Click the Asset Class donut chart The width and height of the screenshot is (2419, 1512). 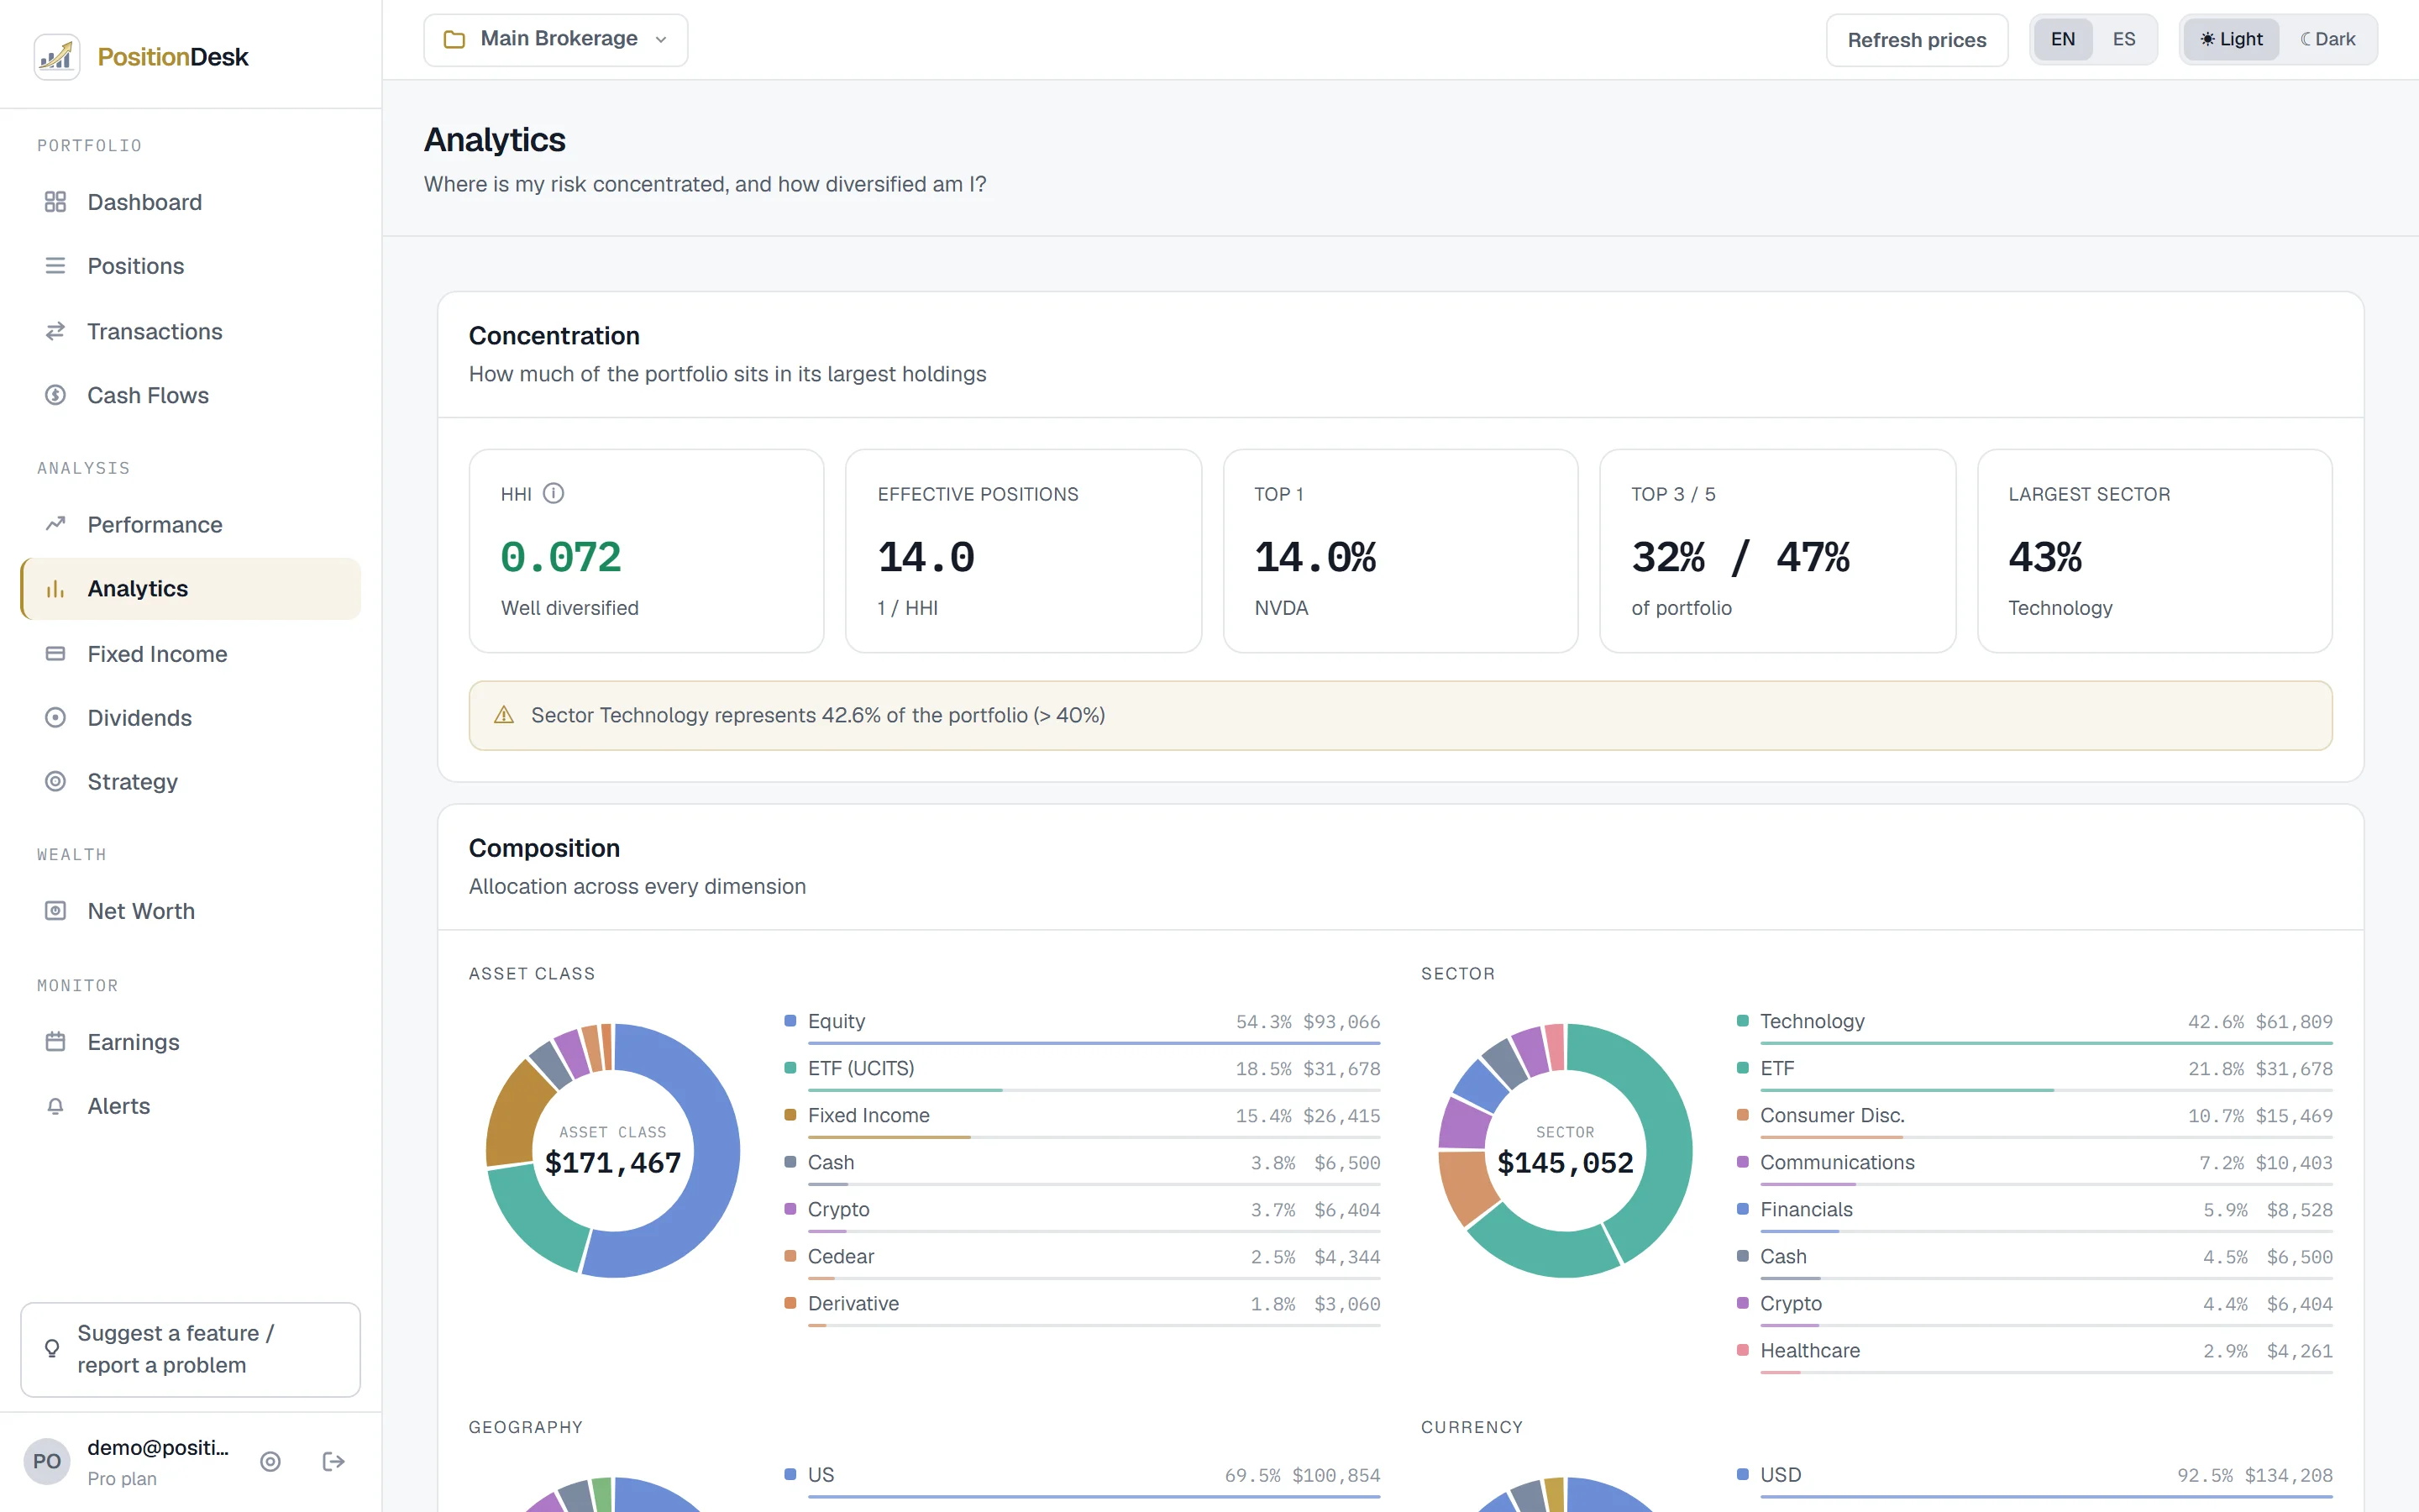tap(613, 1150)
